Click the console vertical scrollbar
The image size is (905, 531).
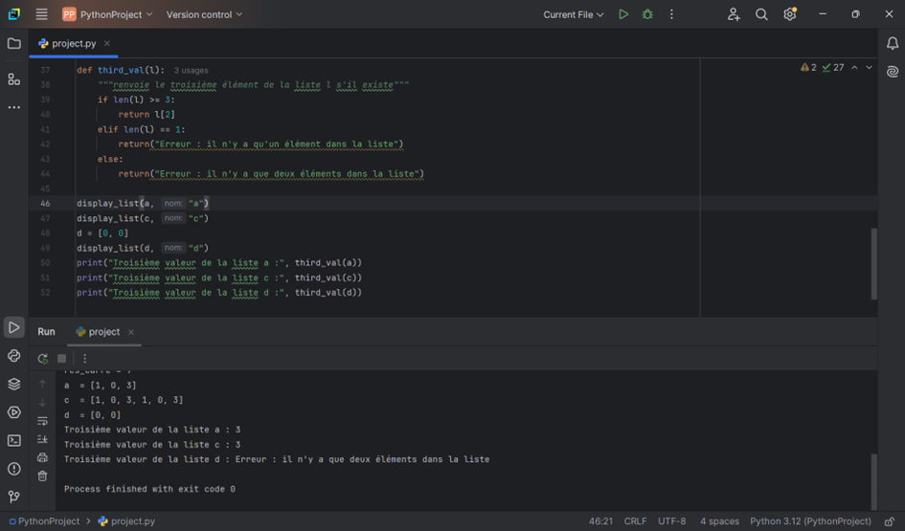[x=873, y=481]
